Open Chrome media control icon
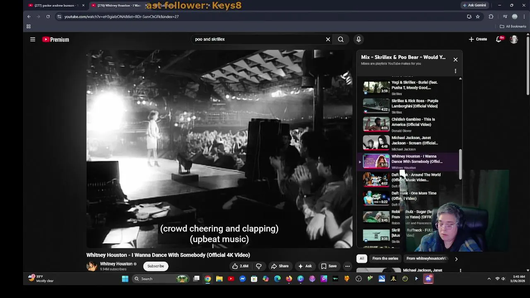Viewport: 530px width, 298px height. tap(505, 17)
